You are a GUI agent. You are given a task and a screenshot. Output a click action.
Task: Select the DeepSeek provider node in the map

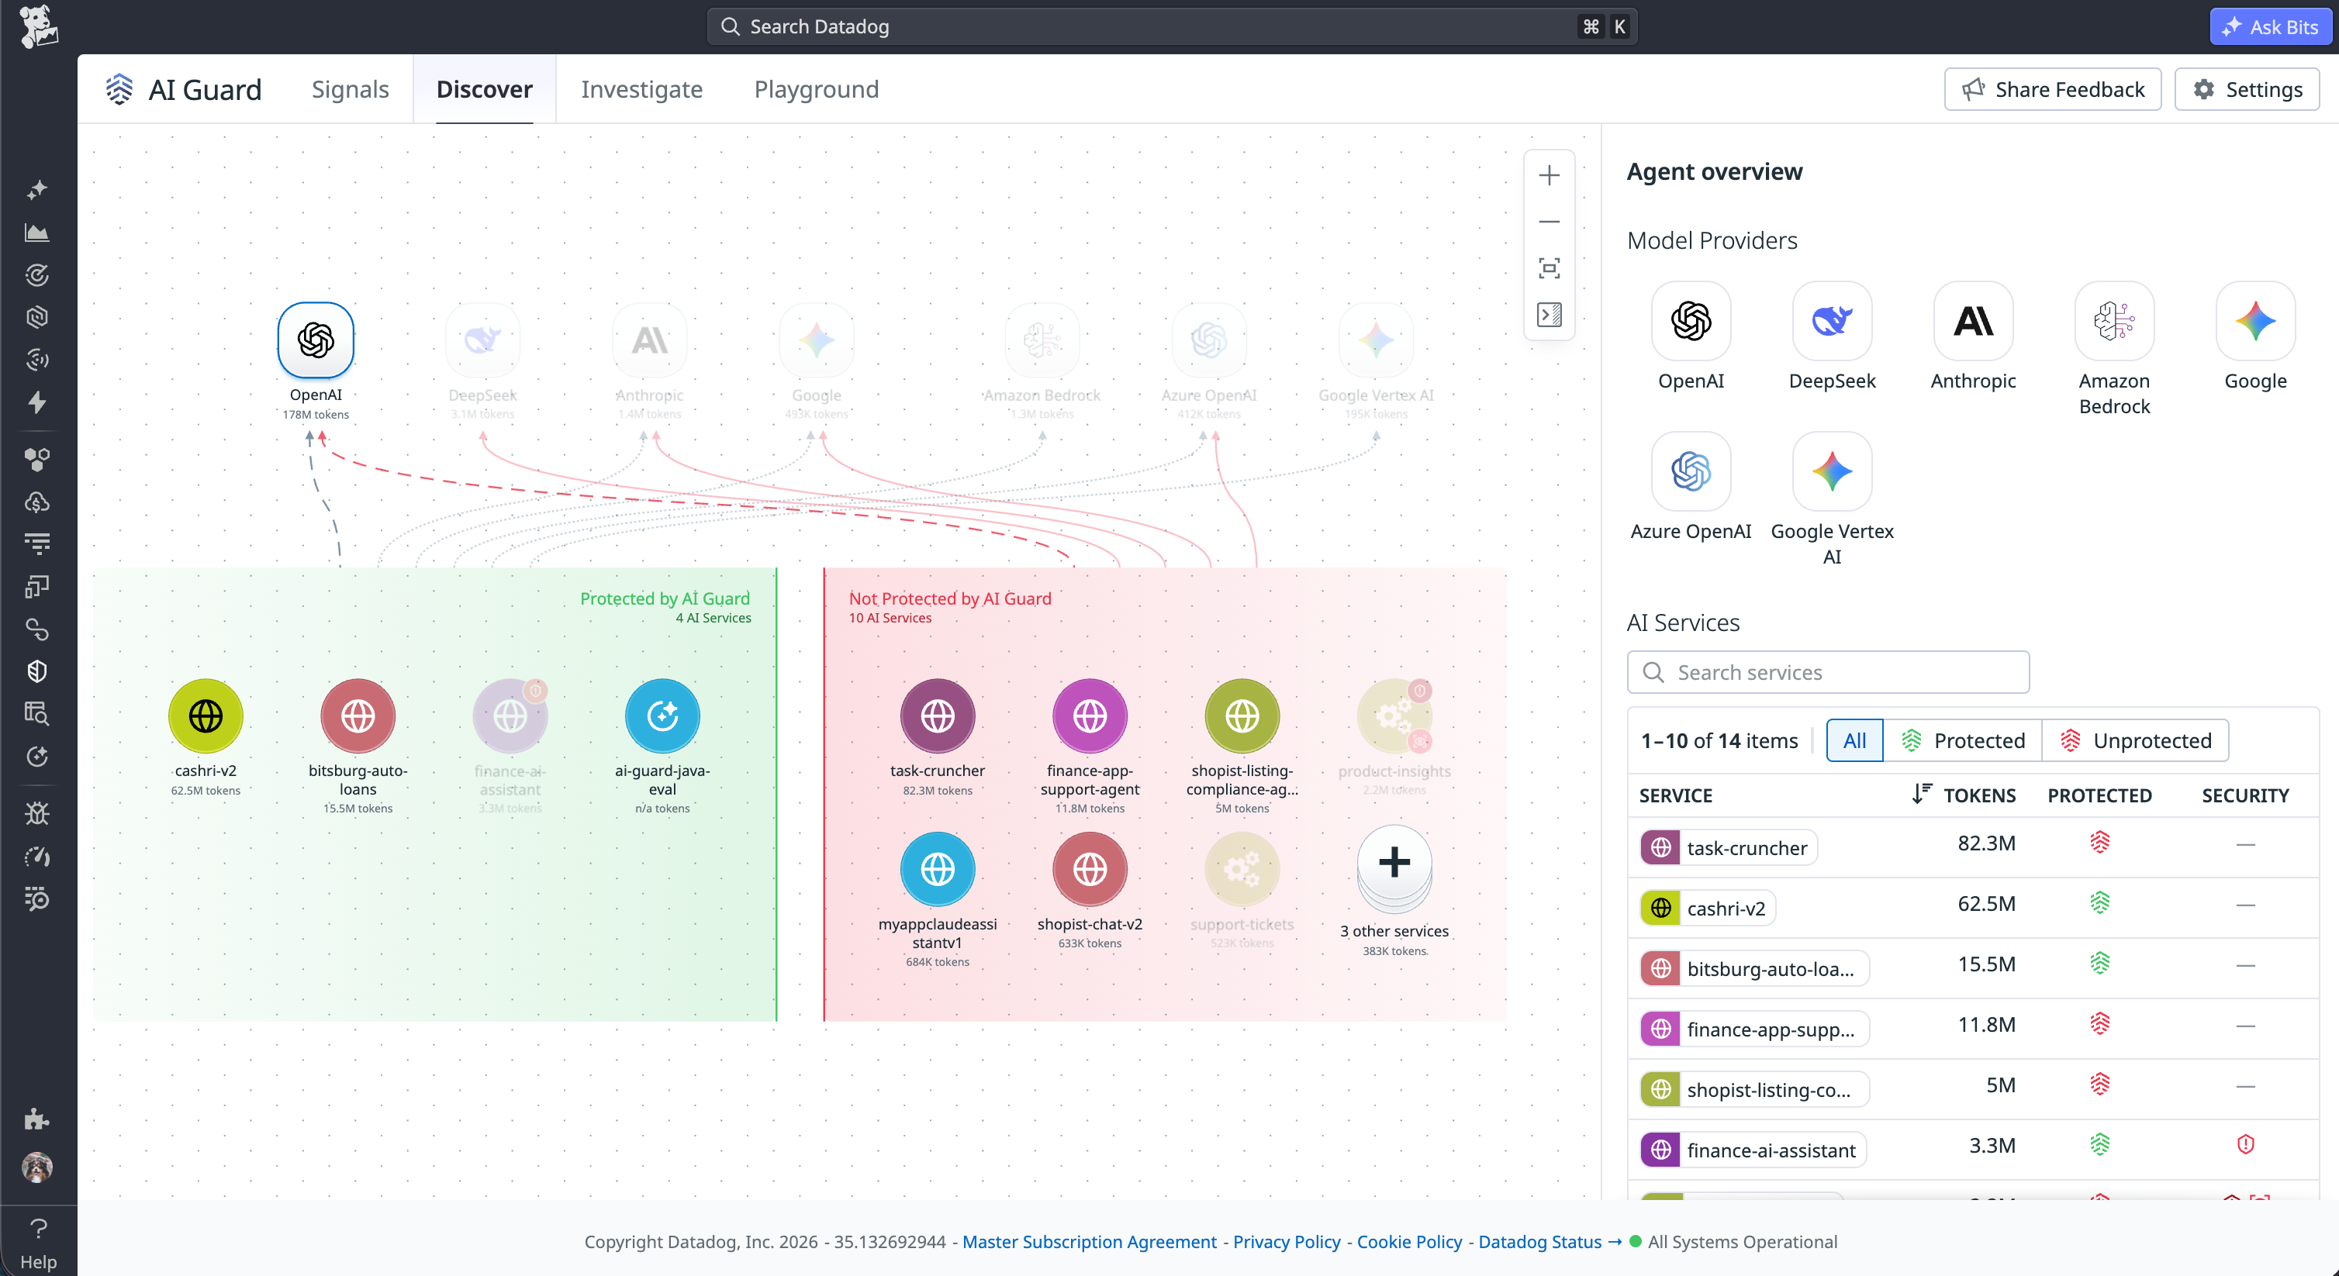click(x=482, y=340)
